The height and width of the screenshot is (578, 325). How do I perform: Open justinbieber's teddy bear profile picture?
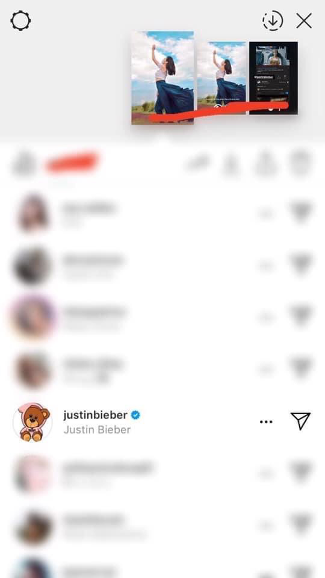pyautogui.click(x=32, y=422)
